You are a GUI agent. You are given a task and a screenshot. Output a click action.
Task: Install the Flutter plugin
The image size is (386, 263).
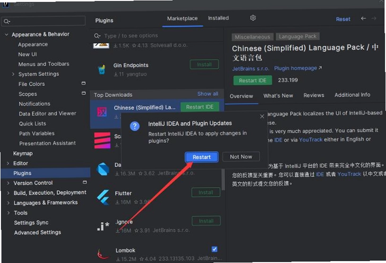(x=206, y=192)
